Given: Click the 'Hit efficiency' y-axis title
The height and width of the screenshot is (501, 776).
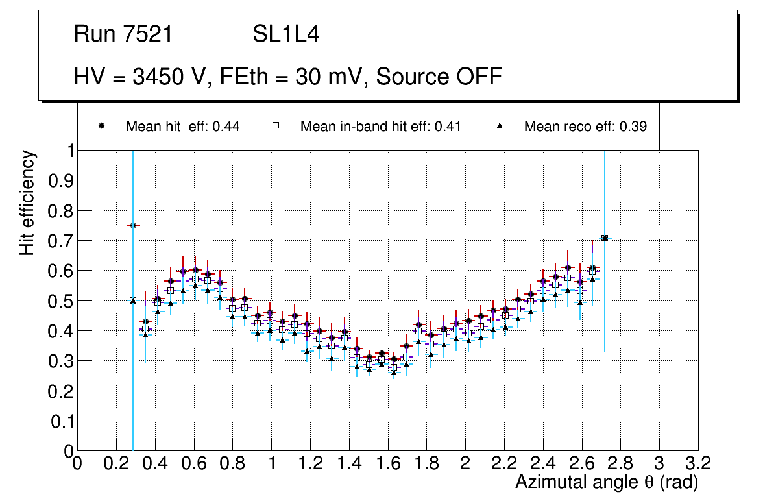Looking at the screenshot, I should point(27,202).
